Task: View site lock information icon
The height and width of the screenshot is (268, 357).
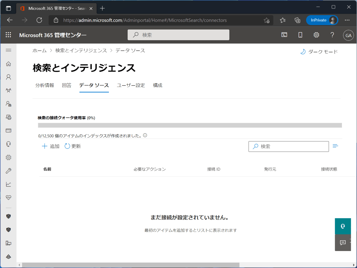Action: coord(56,20)
